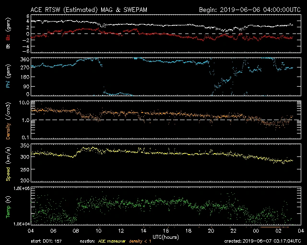Click the '350' tick on Speed axis
The width and height of the screenshot is (307, 245).
tap(25, 146)
